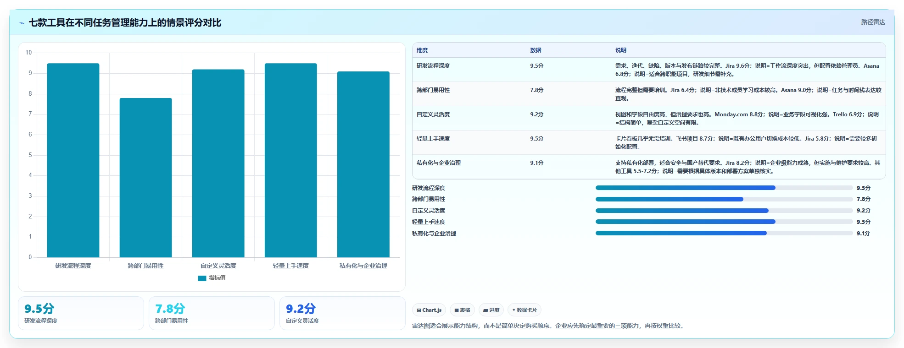Click the Chart.js tag chip
Screen dimensions: 904x348
point(429,310)
